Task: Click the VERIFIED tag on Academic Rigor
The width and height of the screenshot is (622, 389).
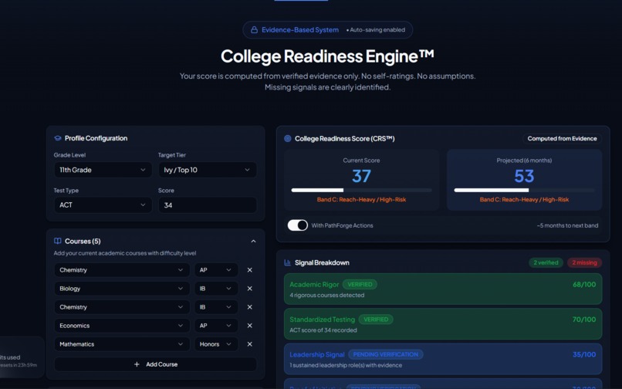Action: point(360,285)
